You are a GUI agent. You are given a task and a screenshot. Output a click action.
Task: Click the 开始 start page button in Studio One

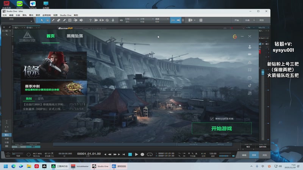pos(236,20)
